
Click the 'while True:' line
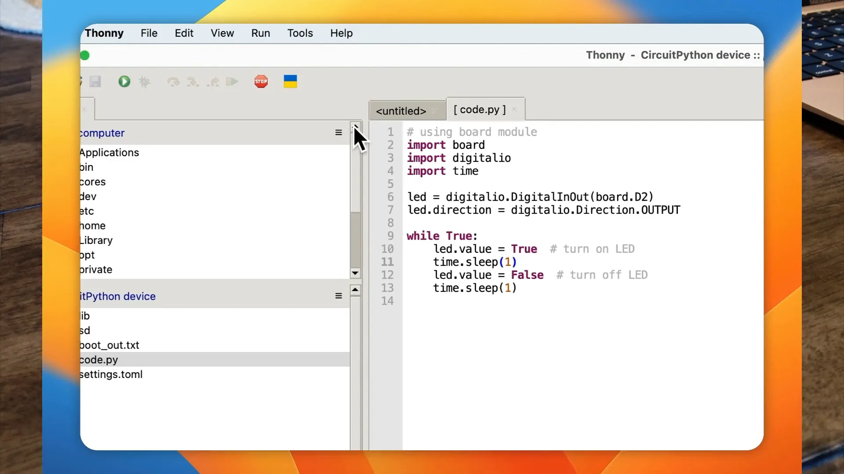(442, 236)
